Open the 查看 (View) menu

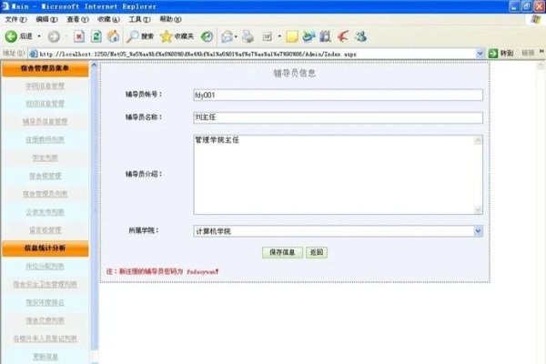click(x=77, y=19)
